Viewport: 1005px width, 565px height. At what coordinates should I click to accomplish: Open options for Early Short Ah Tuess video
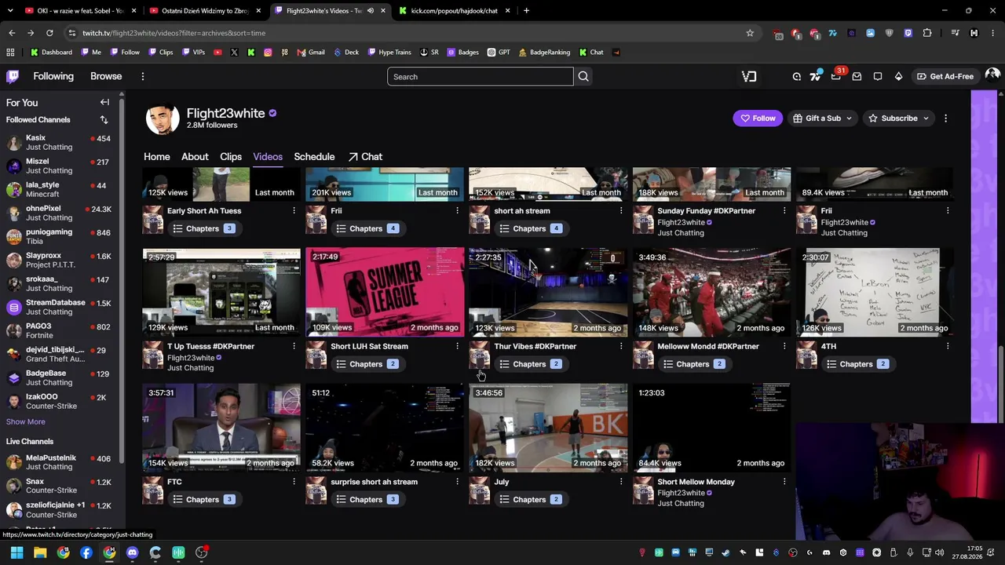(294, 210)
